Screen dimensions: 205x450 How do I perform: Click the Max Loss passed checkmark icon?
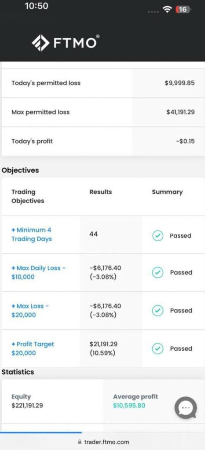click(157, 311)
